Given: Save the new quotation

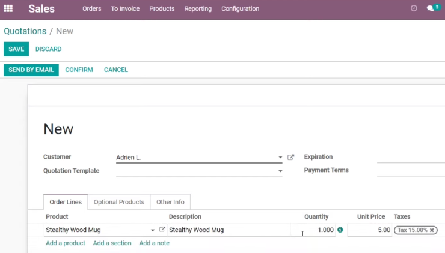Looking at the screenshot, I should point(16,49).
